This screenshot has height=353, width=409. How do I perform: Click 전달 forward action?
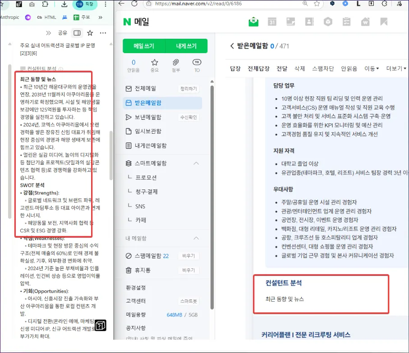click(282, 68)
